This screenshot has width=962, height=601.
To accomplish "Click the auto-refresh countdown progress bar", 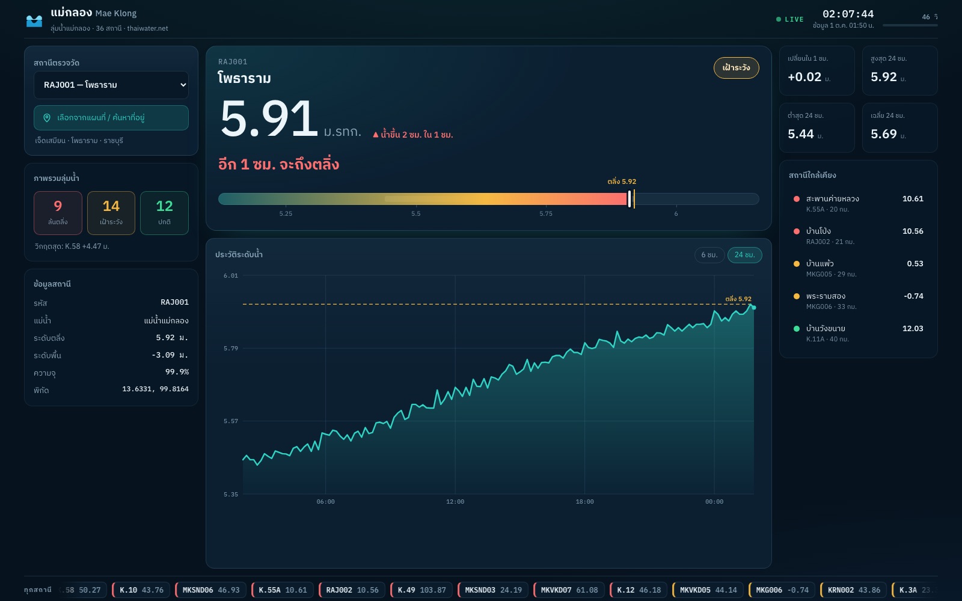I will (x=910, y=25).
